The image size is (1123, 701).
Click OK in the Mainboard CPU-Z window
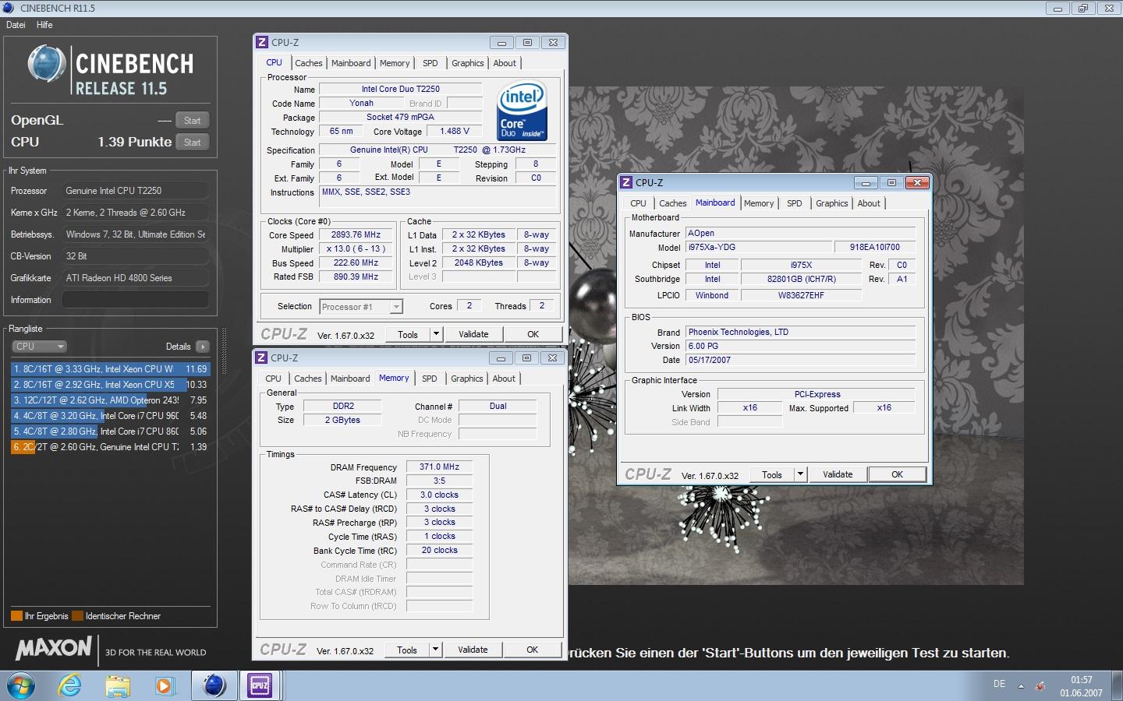898,474
